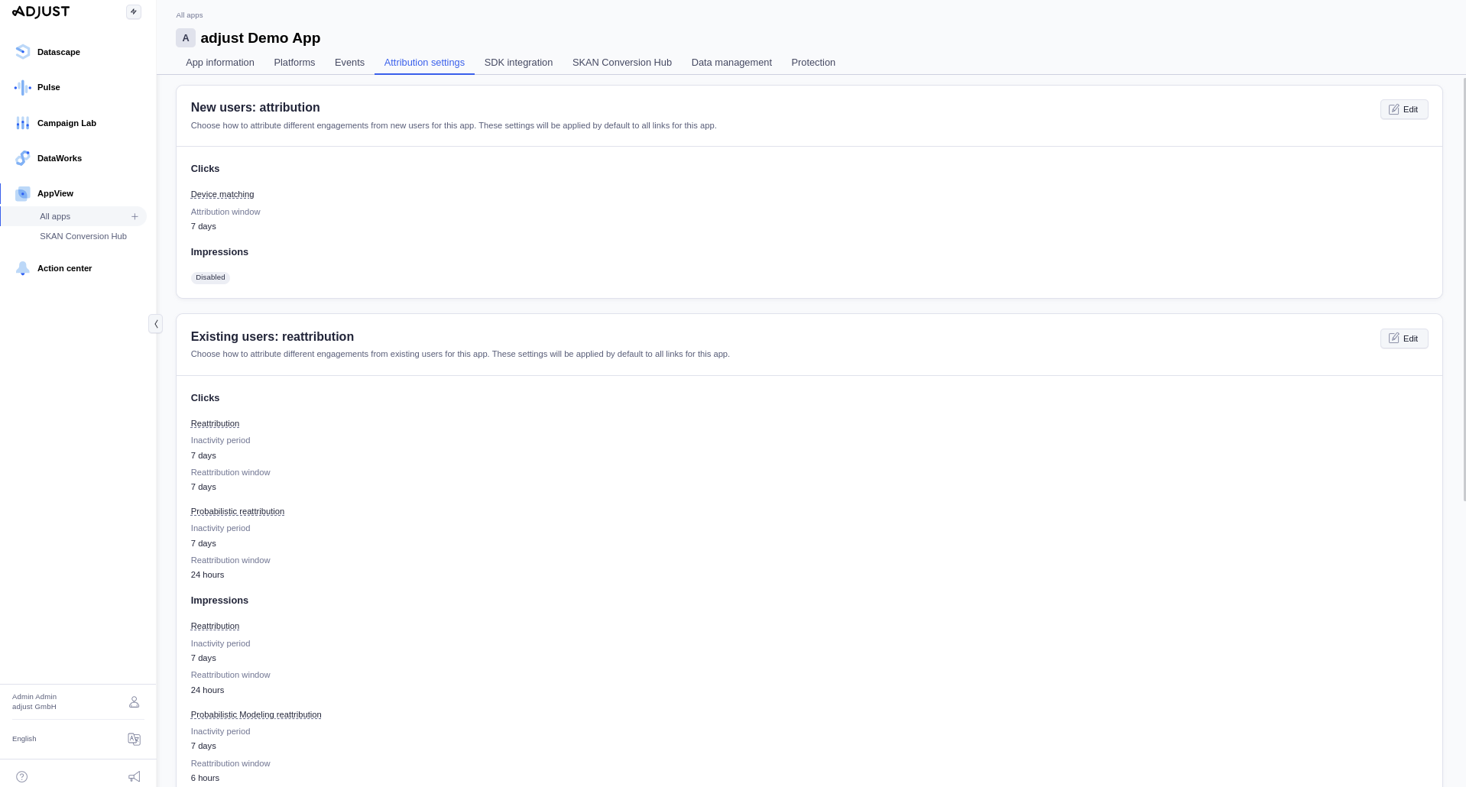Click the Admin Admin account name

click(34, 697)
